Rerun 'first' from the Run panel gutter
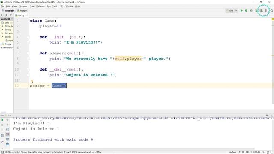This screenshot has height=154, width=274. point(3,120)
